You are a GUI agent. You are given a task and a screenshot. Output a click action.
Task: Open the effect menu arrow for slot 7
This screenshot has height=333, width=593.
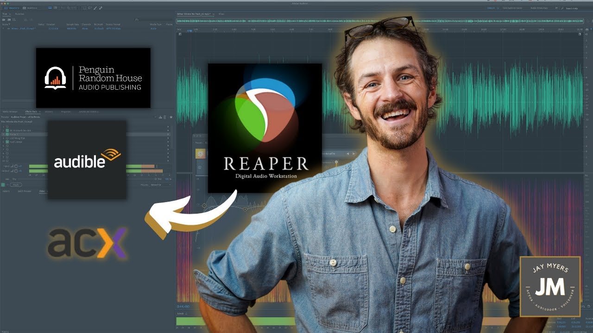(x=168, y=149)
